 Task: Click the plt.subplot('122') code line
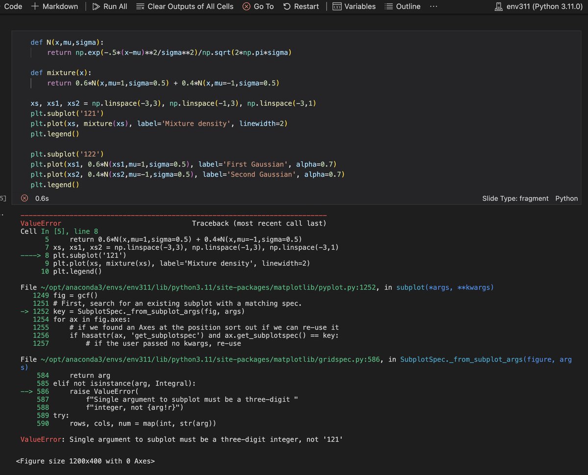pyautogui.click(x=67, y=154)
